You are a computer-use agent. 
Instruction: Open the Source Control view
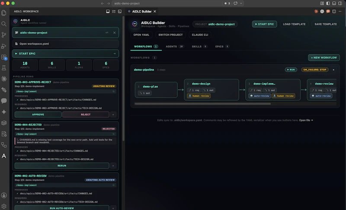[x=4, y=35]
